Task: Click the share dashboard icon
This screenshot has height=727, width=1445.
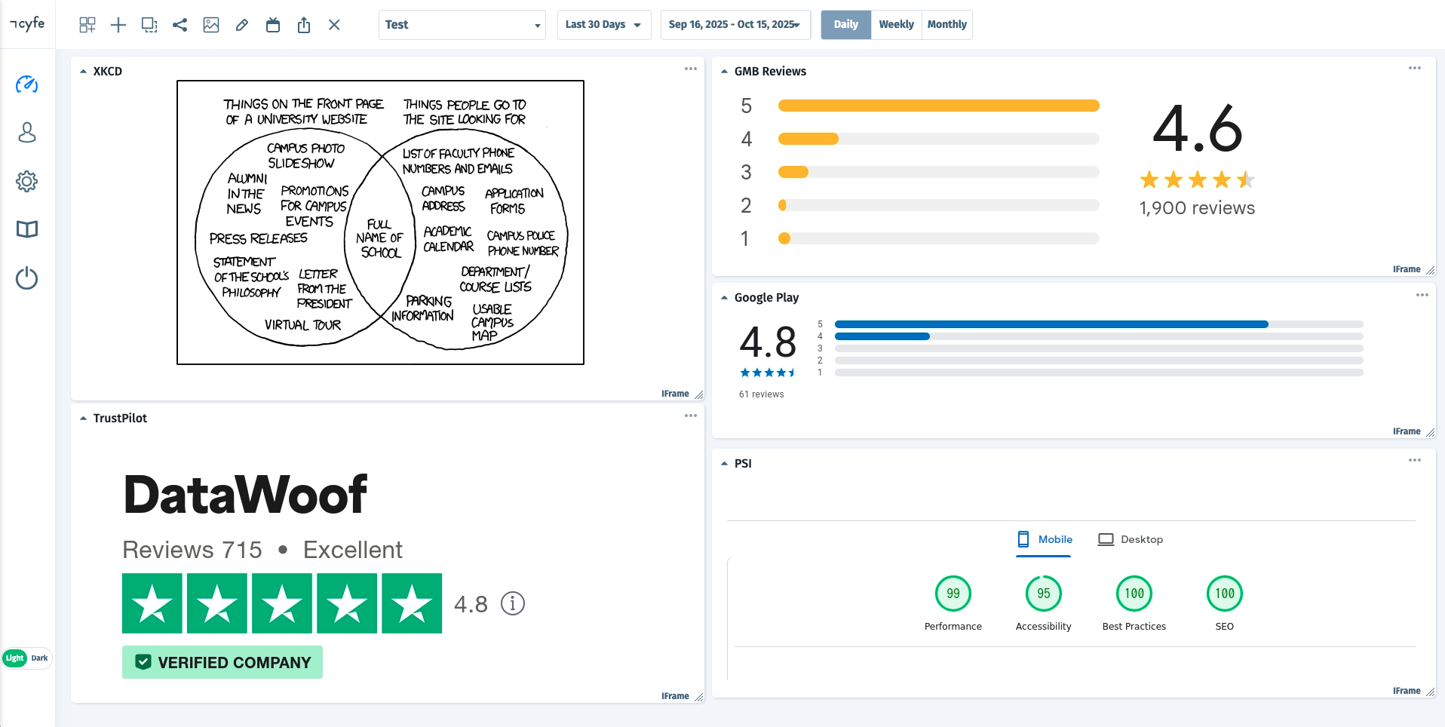Action: pyautogui.click(x=179, y=25)
